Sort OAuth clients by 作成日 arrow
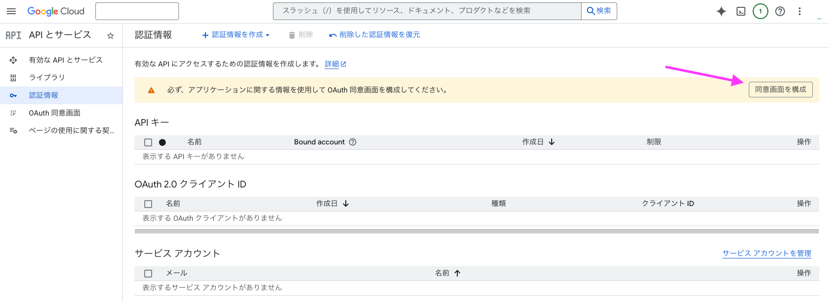The image size is (829, 302). pos(346,204)
